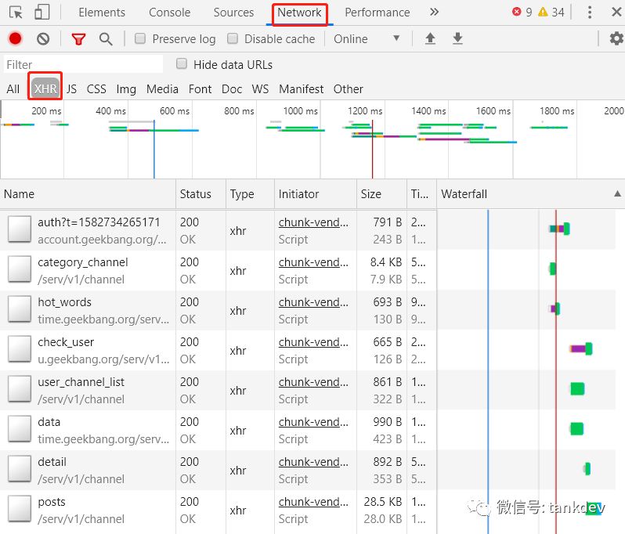Open the Online throttling dropdown

click(367, 38)
